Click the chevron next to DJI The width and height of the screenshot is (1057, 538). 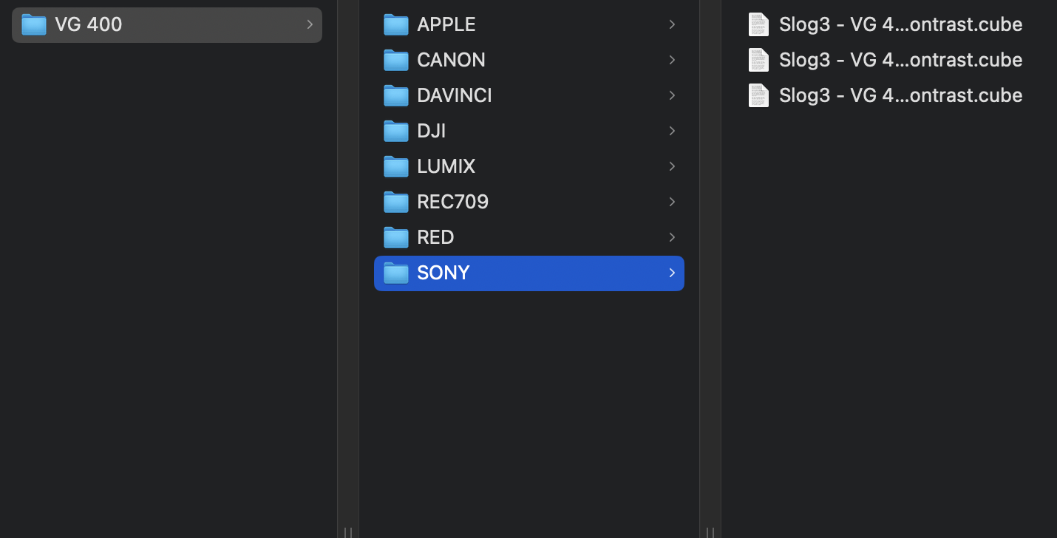click(672, 131)
